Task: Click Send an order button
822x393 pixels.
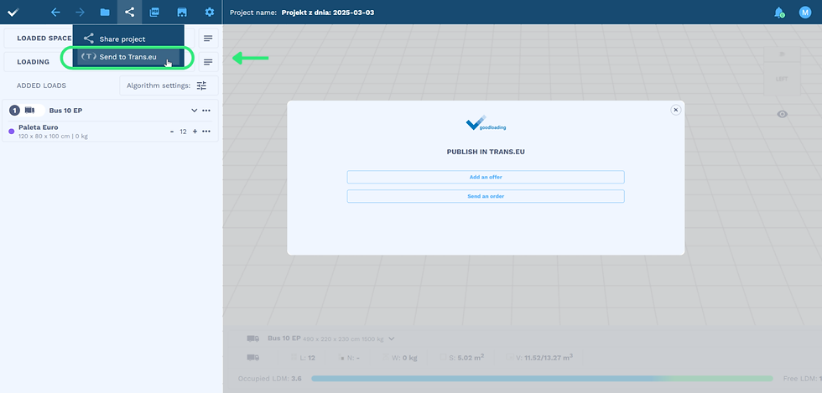Action: tap(486, 196)
